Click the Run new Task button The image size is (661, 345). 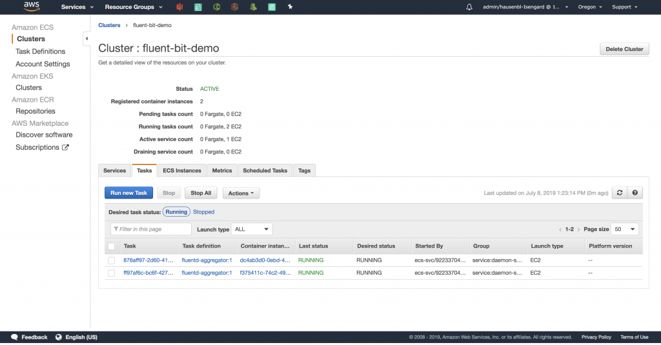129,193
